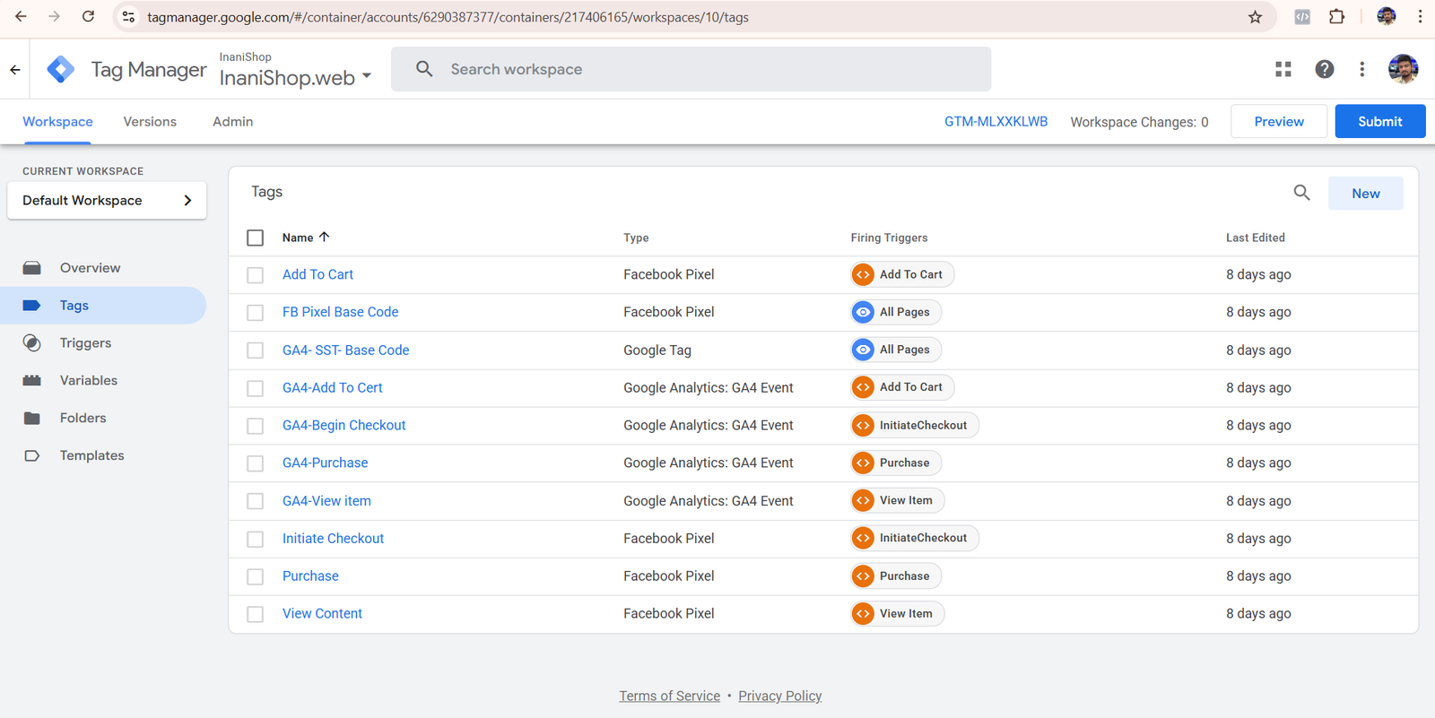
Task: Open the GA4-Begin Checkout tag link
Action: 344,426
